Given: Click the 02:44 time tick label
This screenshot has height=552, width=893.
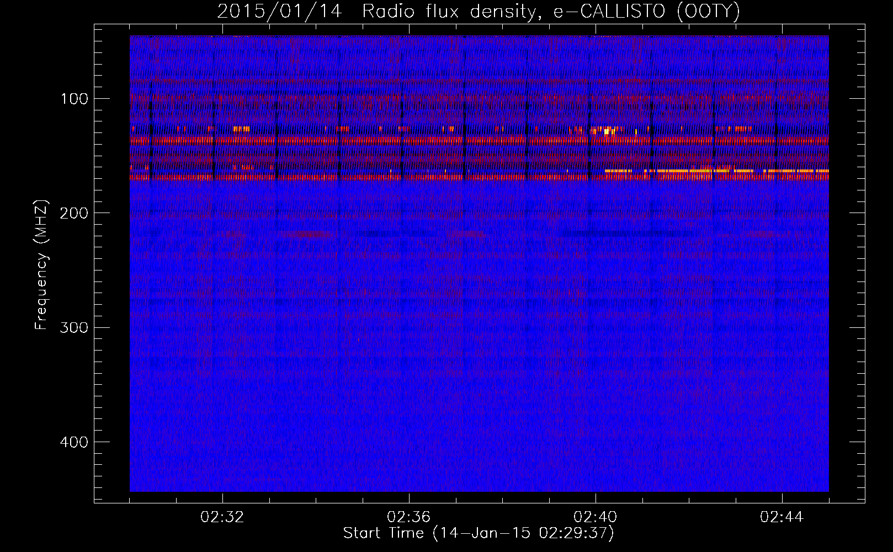Looking at the screenshot, I should [x=782, y=517].
